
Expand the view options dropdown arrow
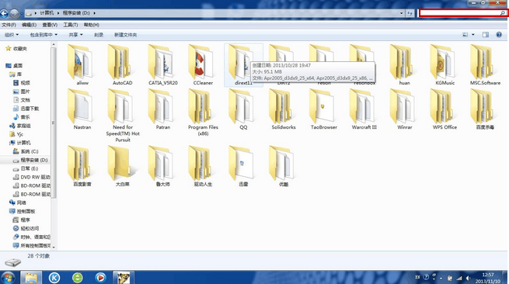(473, 35)
